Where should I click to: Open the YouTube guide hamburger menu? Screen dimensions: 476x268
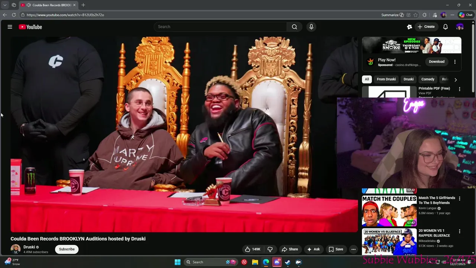click(10, 27)
